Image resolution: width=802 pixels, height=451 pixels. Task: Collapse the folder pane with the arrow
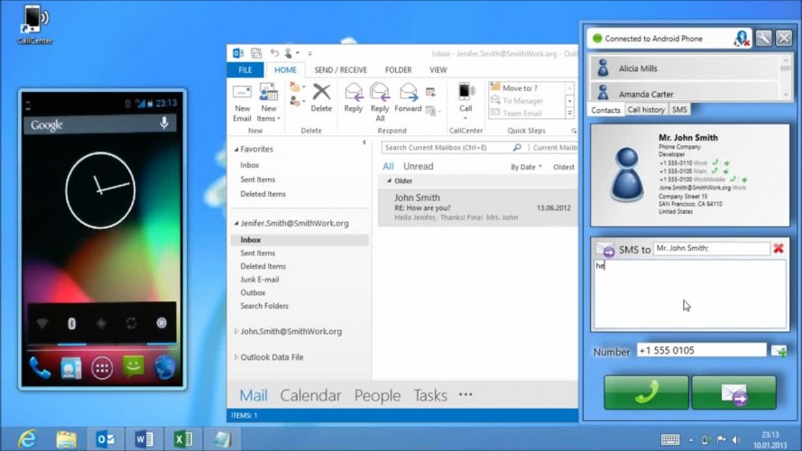364,143
